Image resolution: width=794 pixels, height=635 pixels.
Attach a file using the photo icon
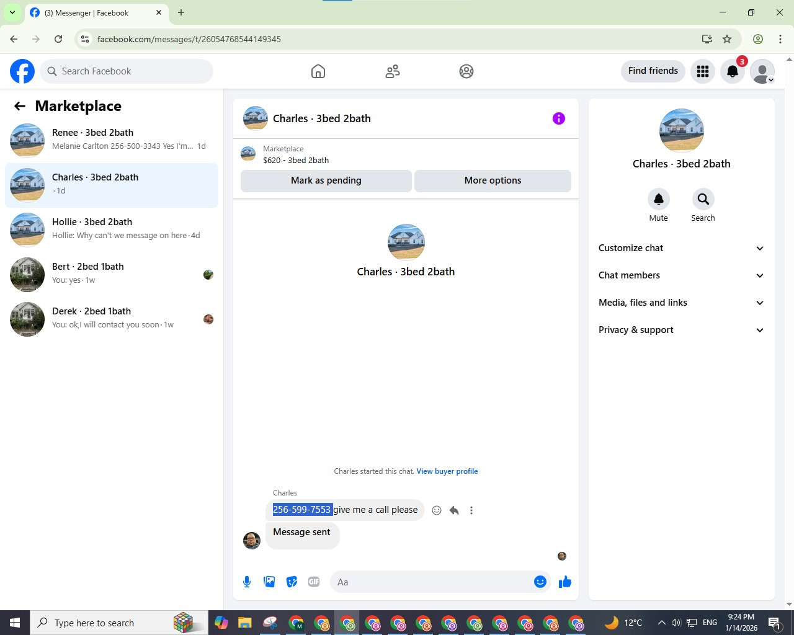tap(269, 582)
